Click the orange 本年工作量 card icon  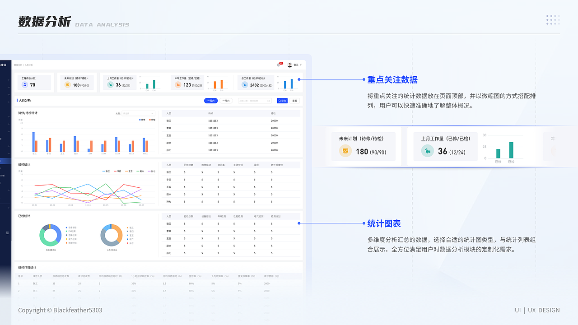[x=178, y=85]
